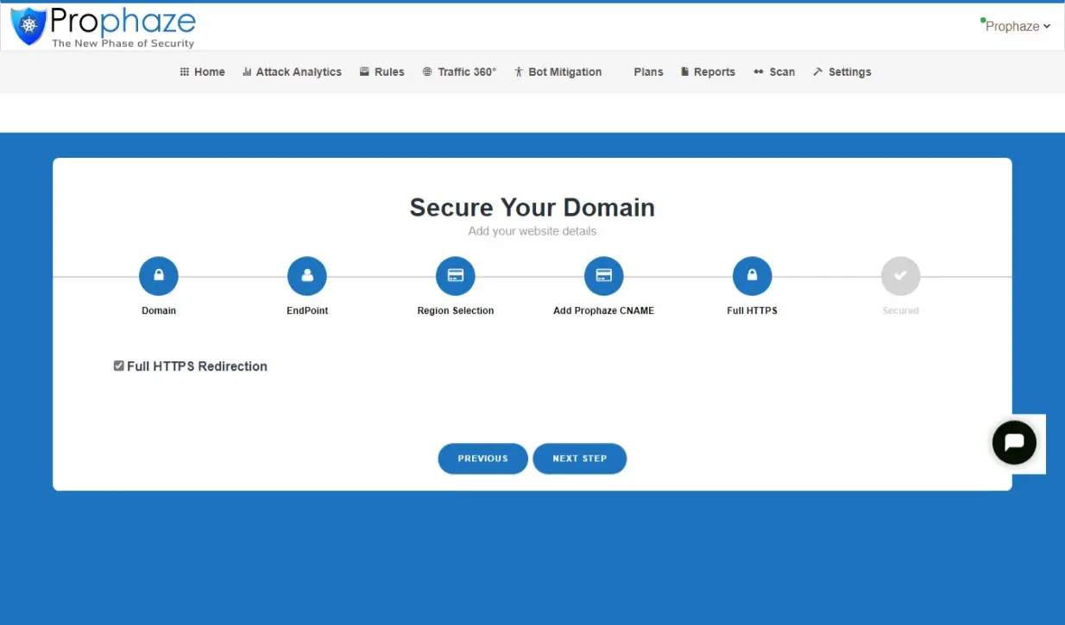This screenshot has width=1065, height=625.
Task: Go to Add Prophaze CNAME step icon
Action: click(604, 276)
